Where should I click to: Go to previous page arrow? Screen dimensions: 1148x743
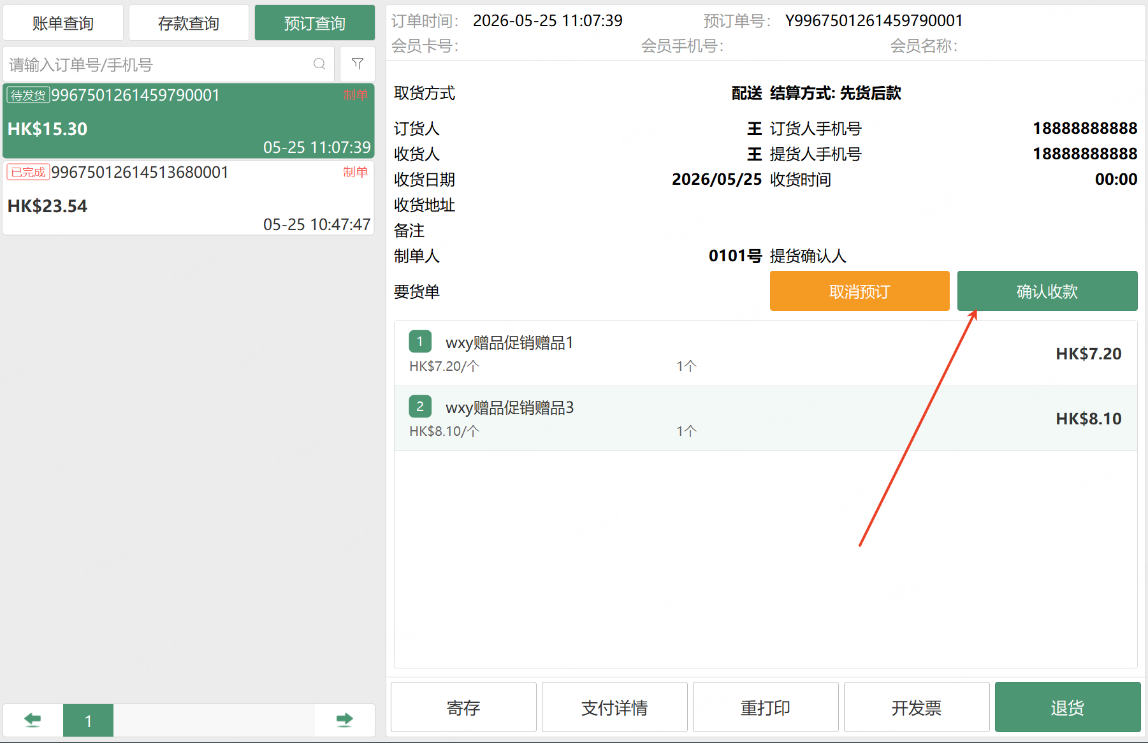(33, 720)
